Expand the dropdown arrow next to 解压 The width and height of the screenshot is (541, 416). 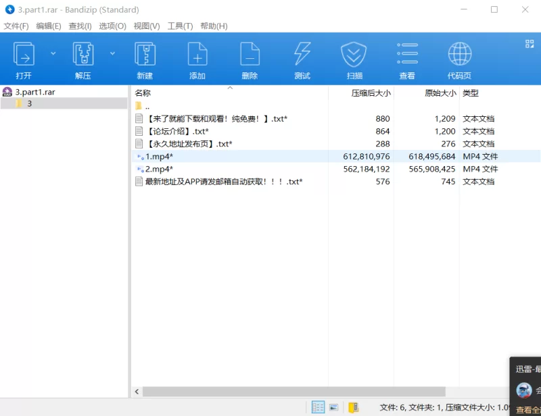pyautogui.click(x=112, y=53)
